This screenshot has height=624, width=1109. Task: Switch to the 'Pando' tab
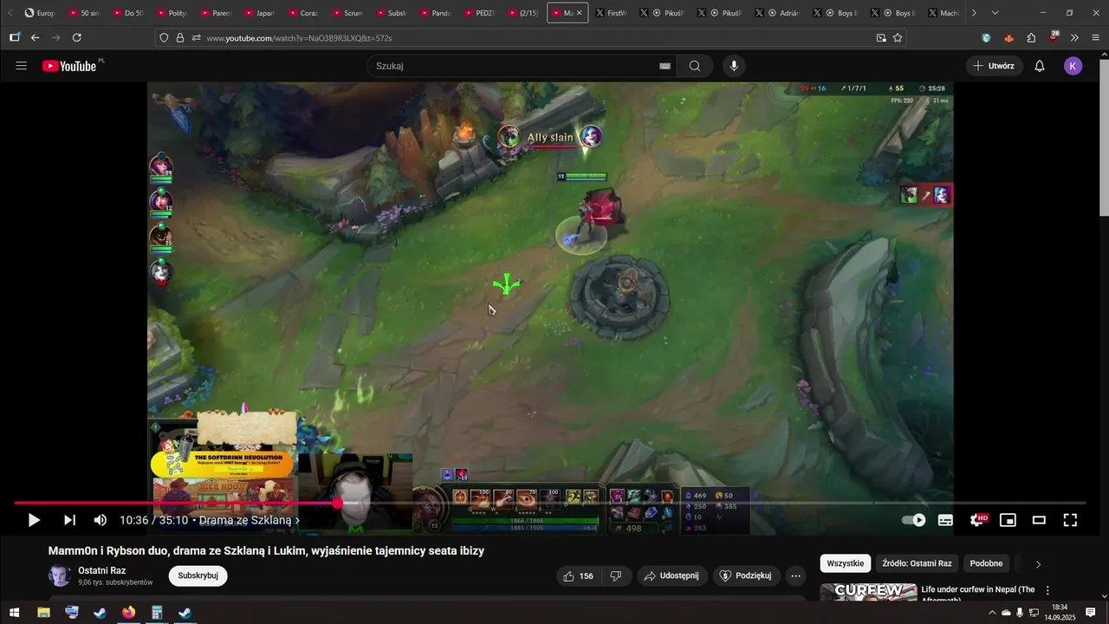pyautogui.click(x=434, y=13)
